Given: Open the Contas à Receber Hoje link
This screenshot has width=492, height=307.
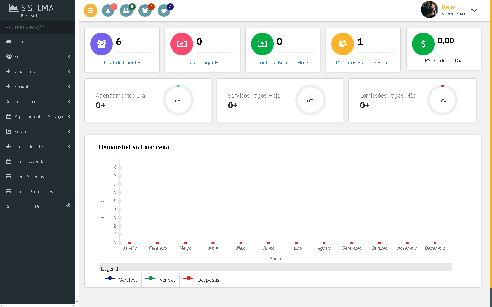Looking at the screenshot, I should 283,63.
